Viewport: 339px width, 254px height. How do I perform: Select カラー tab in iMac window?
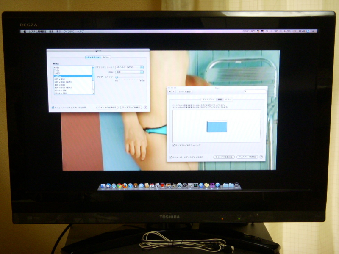click(x=228, y=99)
